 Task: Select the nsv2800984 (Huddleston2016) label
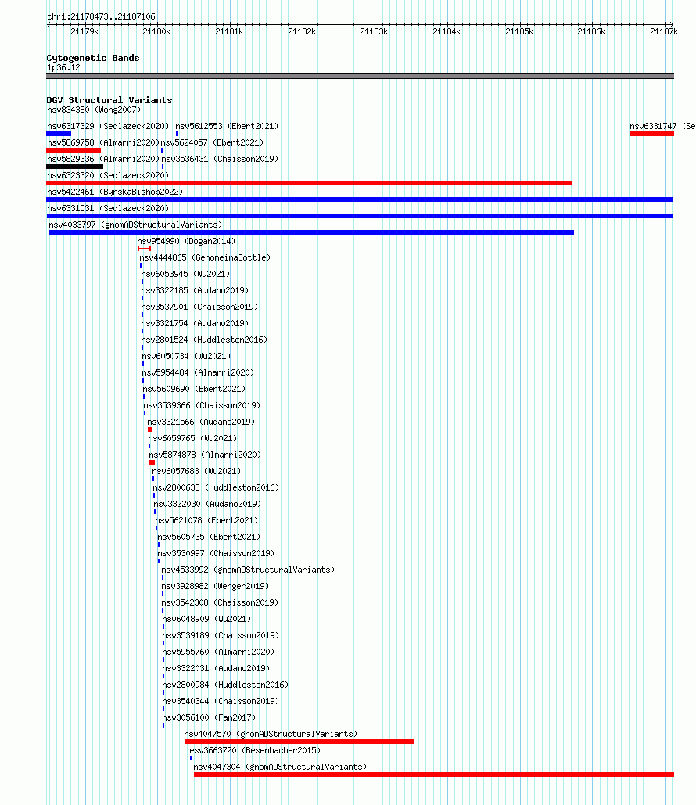pos(225,685)
